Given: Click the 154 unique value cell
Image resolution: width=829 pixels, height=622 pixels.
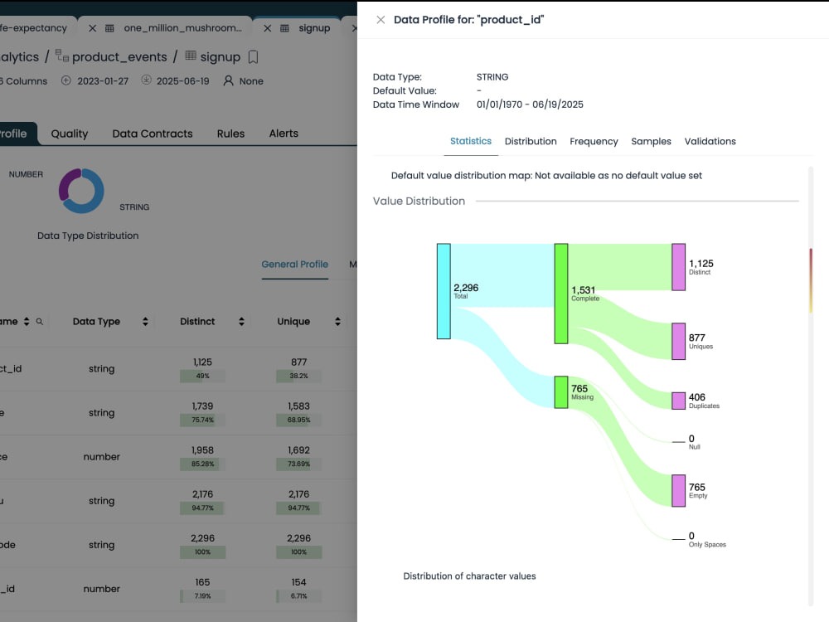Looking at the screenshot, I should (x=298, y=582).
